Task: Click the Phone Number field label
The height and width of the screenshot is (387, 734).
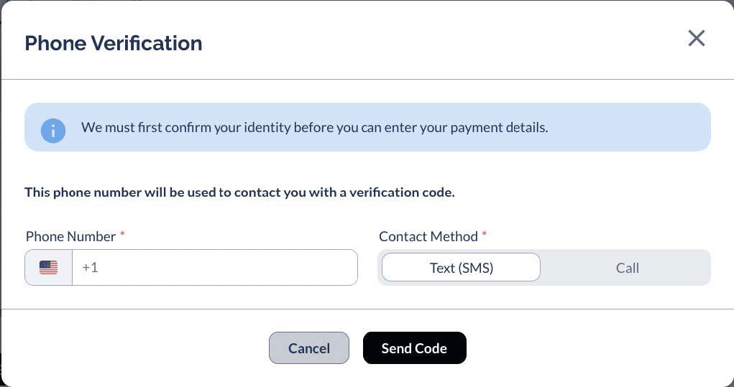Action: pyautogui.click(x=70, y=236)
